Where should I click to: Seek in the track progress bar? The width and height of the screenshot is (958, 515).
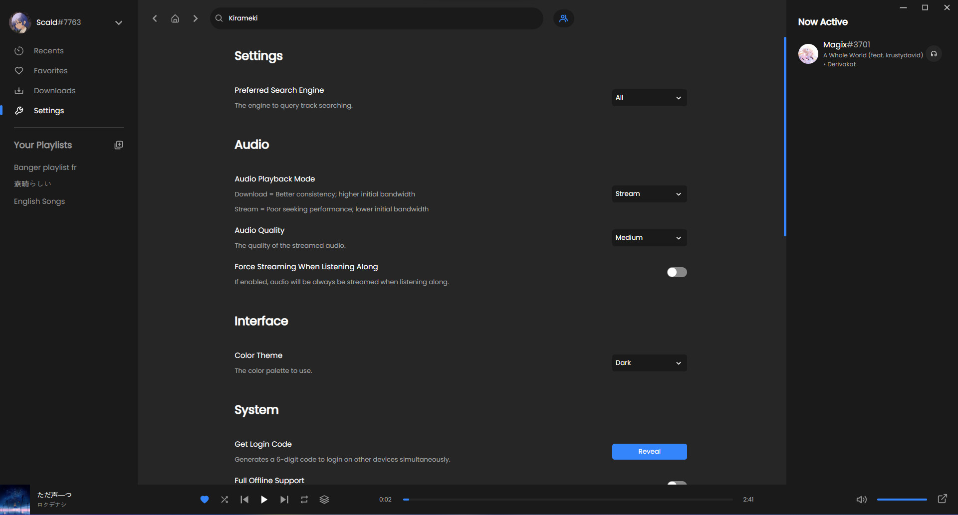pos(568,500)
